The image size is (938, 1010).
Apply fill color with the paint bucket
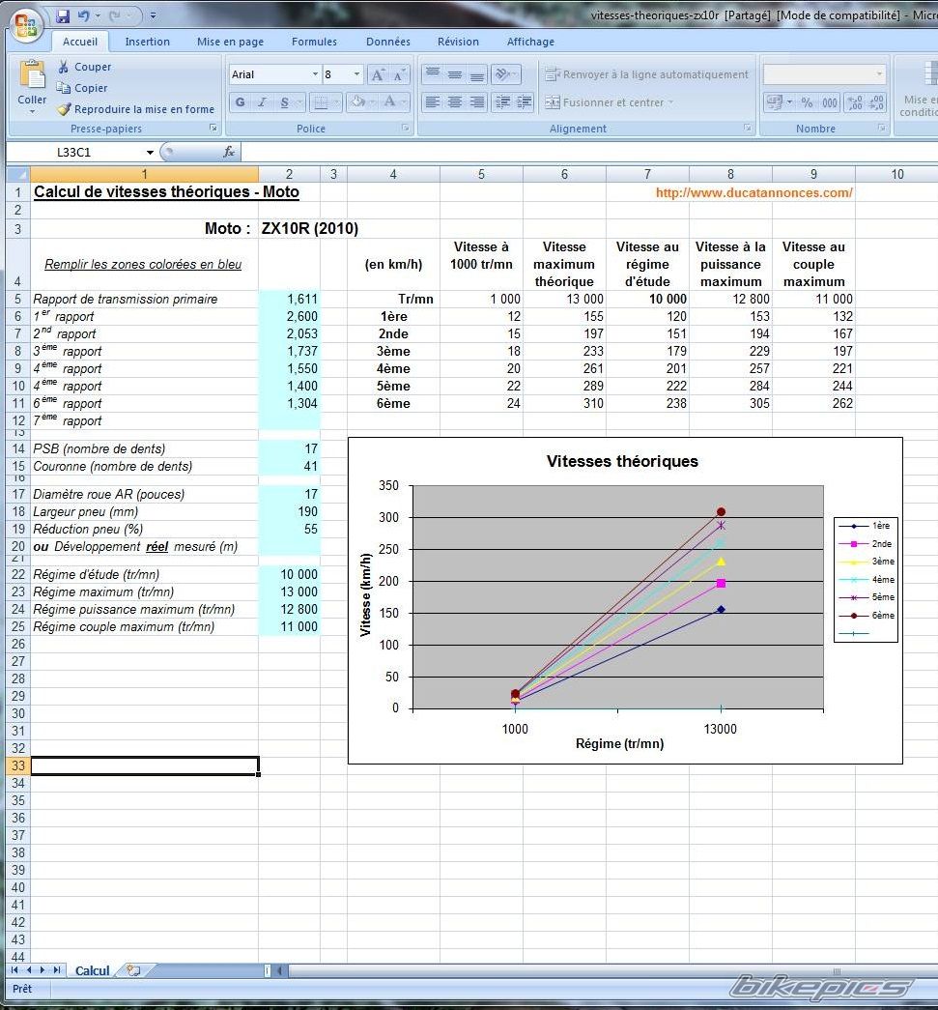358,102
